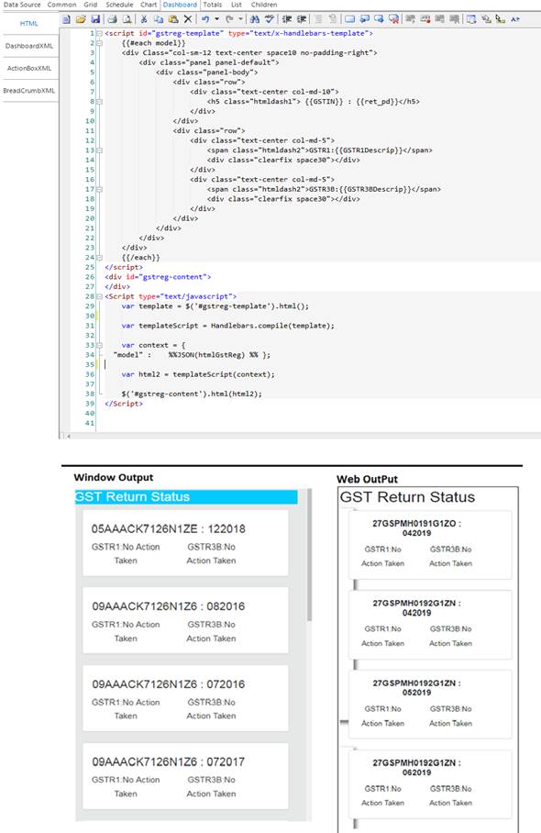The image size is (541, 833).
Task: Switch to the Common tab
Action: (61, 5)
